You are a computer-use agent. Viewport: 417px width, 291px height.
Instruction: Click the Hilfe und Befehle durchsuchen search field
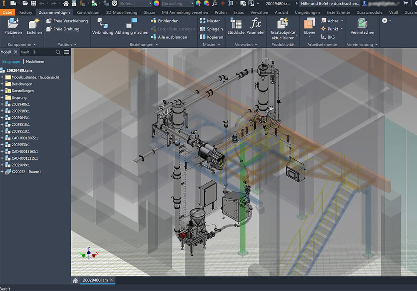pyautogui.click(x=330, y=3)
